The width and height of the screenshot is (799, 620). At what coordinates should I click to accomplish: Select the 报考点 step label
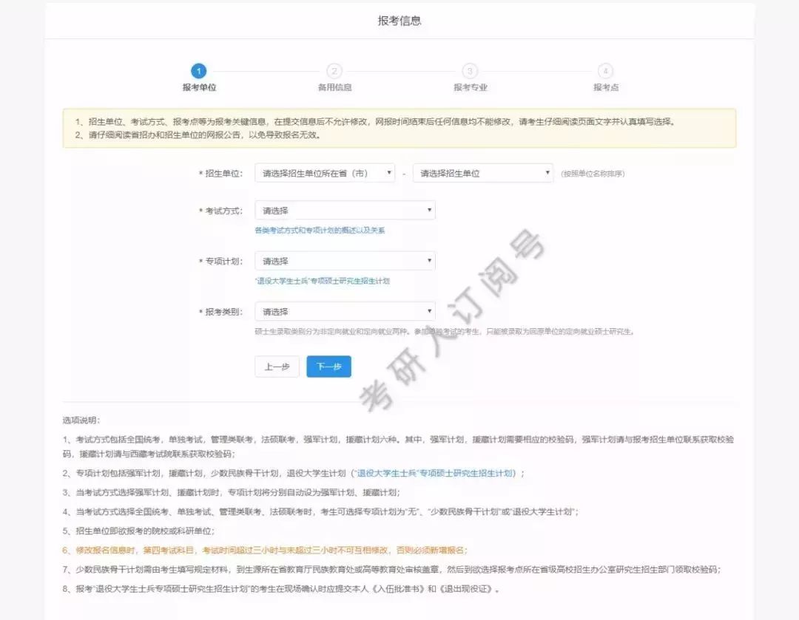tap(606, 87)
